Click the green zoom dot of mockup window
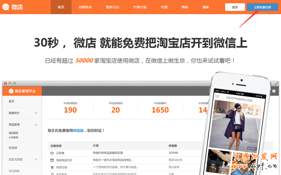 [x=15, y=84]
